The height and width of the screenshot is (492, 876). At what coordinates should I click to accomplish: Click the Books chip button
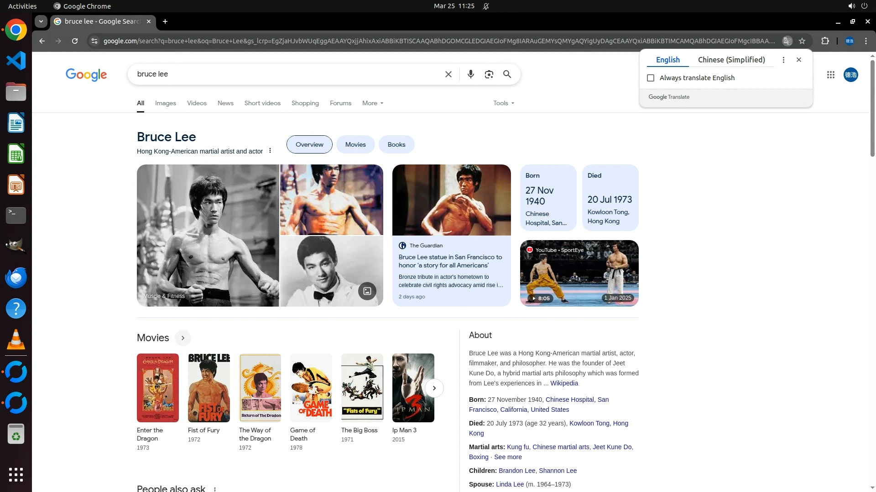coord(396,144)
